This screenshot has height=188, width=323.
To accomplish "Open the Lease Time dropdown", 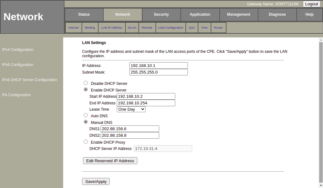I will tap(131, 109).
